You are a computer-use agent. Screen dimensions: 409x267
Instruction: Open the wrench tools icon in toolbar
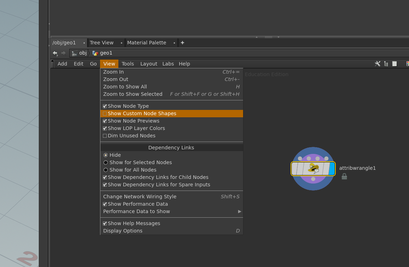(377, 64)
